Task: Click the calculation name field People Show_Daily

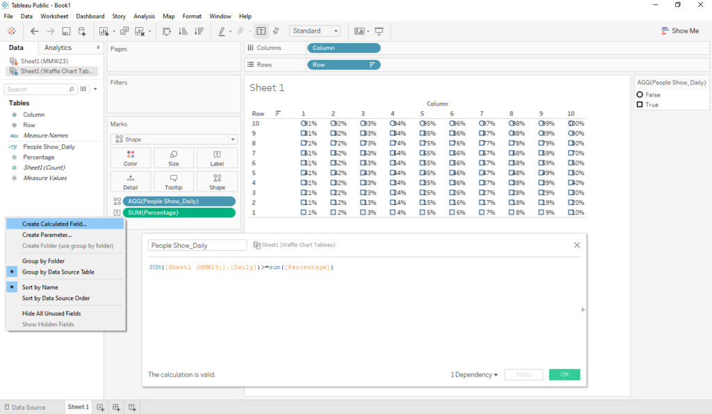Action: [x=197, y=245]
